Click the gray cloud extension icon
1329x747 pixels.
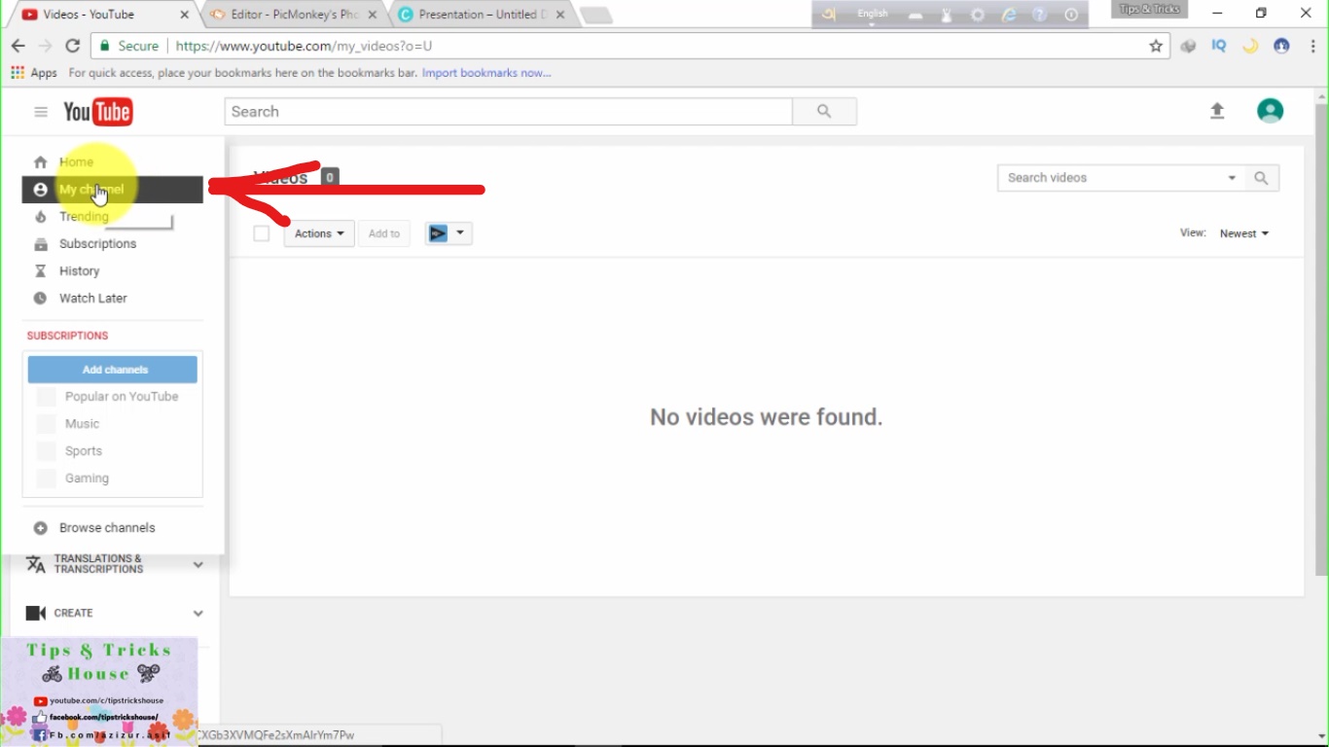[x=1188, y=46]
